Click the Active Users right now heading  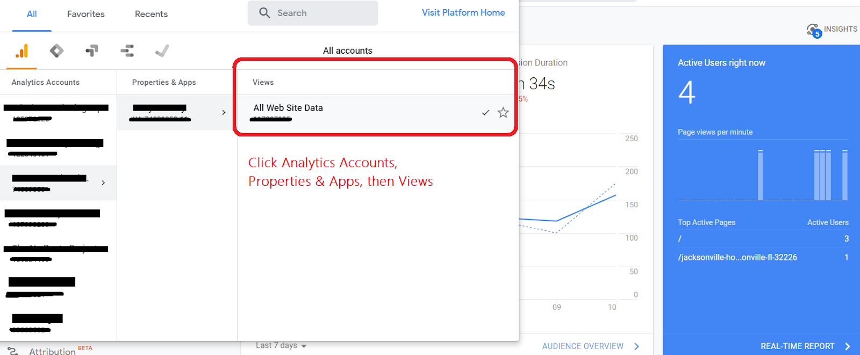point(721,63)
